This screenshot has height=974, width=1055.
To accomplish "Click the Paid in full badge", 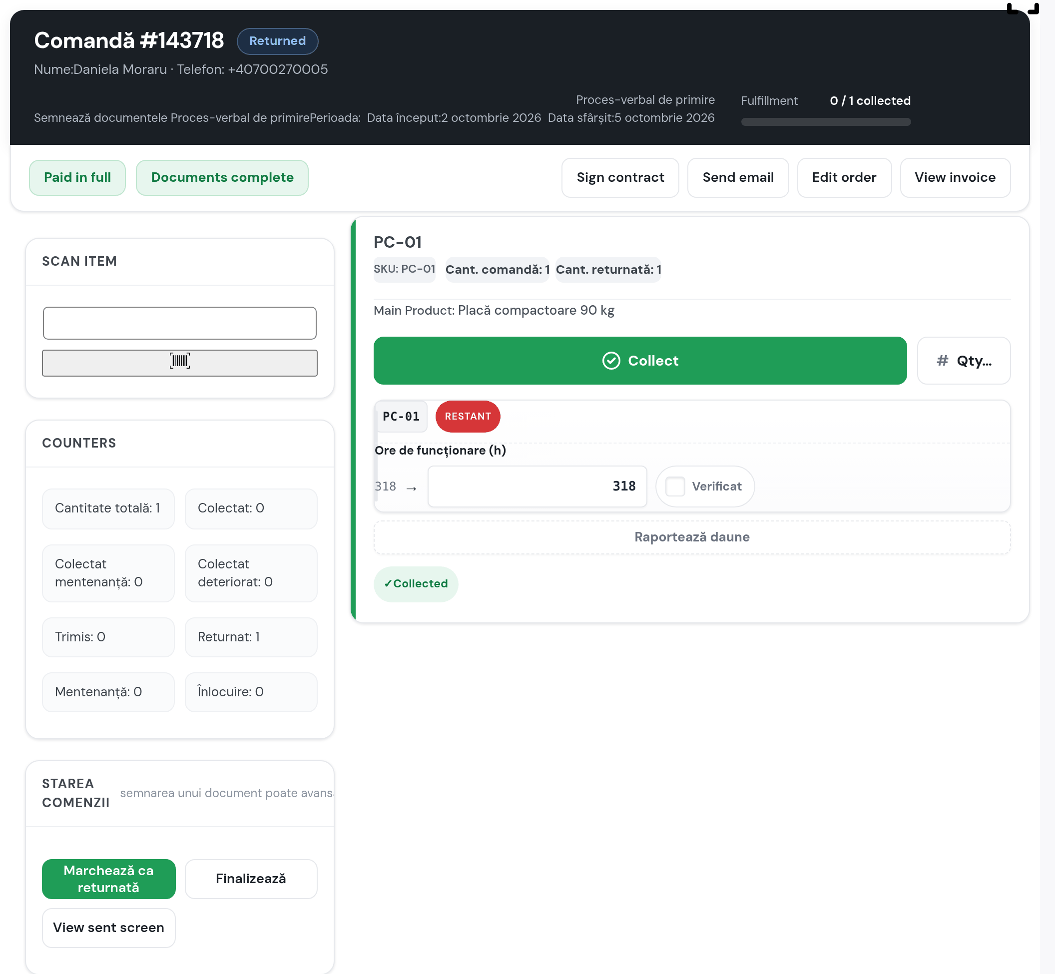I will (x=77, y=178).
